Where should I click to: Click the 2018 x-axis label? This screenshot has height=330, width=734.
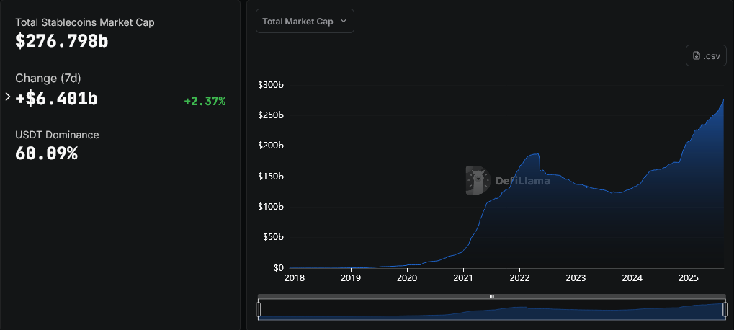pos(295,277)
